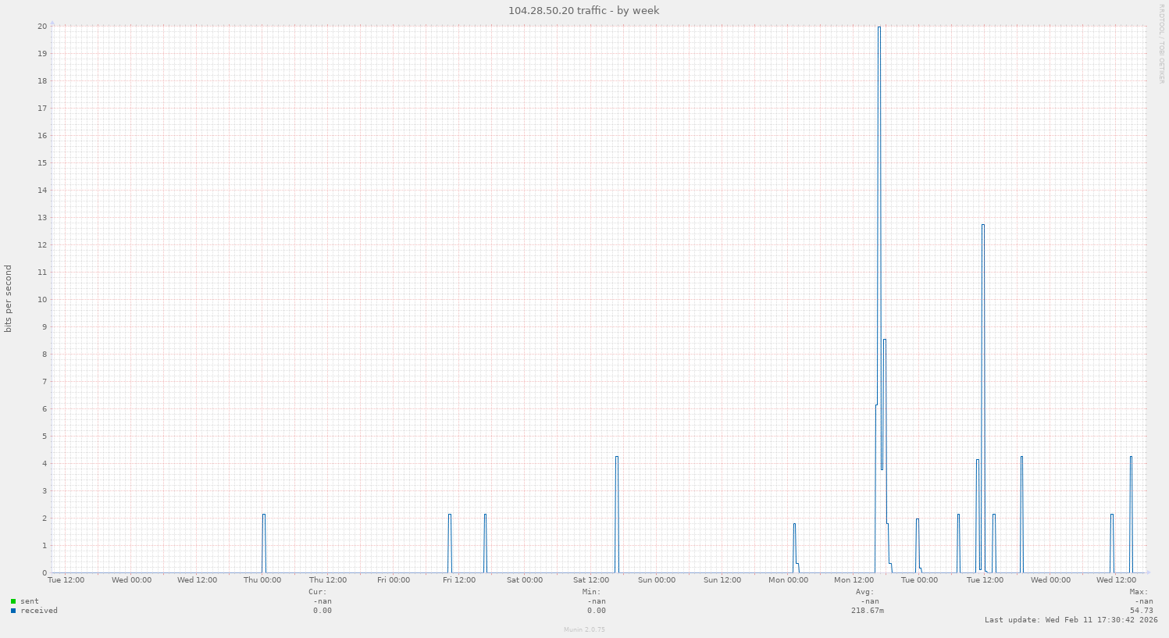Click the 'Last update' timestamp text
The image size is (1169, 638).
(1071, 620)
